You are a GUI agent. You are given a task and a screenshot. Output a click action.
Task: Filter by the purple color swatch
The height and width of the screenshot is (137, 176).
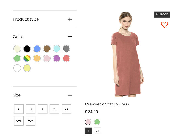tap(57, 58)
